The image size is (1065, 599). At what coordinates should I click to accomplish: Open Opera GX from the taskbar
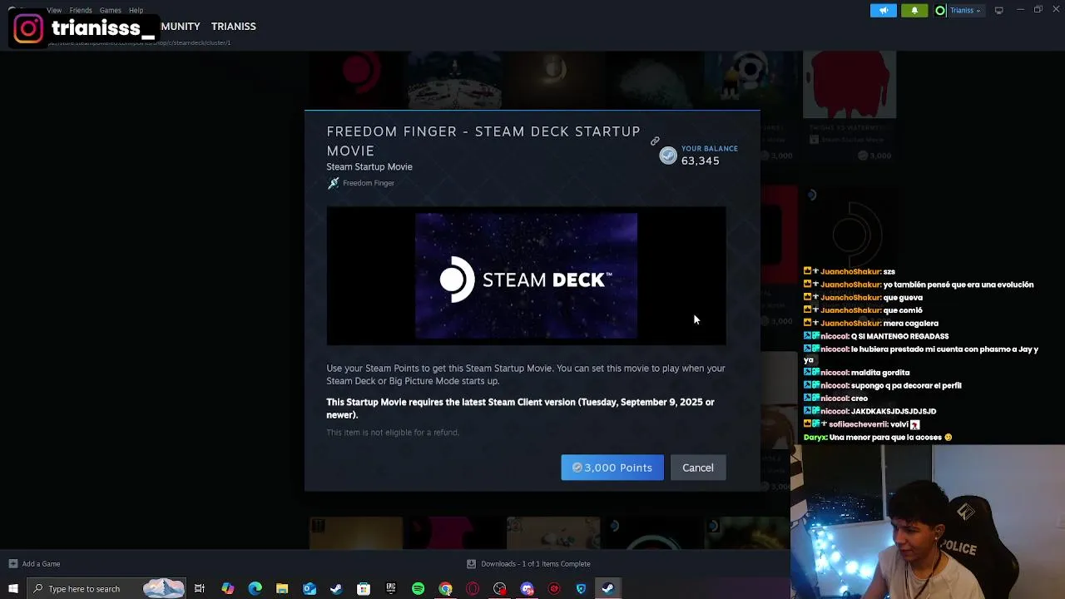click(x=473, y=589)
